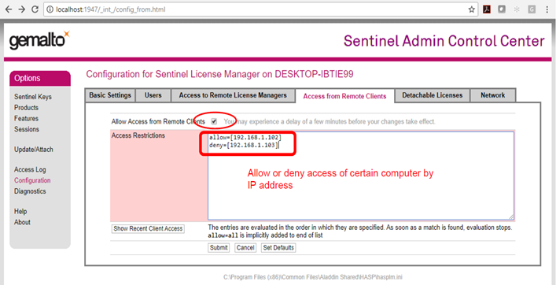This screenshot has width=556, height=285.
Task: Bookmark this page with the star icon
Action: tap(471, 9)
